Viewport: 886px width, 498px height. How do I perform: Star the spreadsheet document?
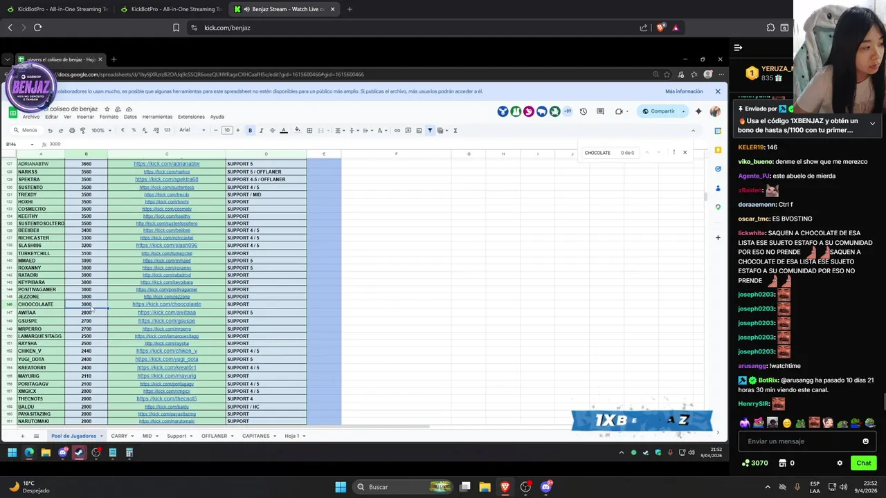pos(107,109)
